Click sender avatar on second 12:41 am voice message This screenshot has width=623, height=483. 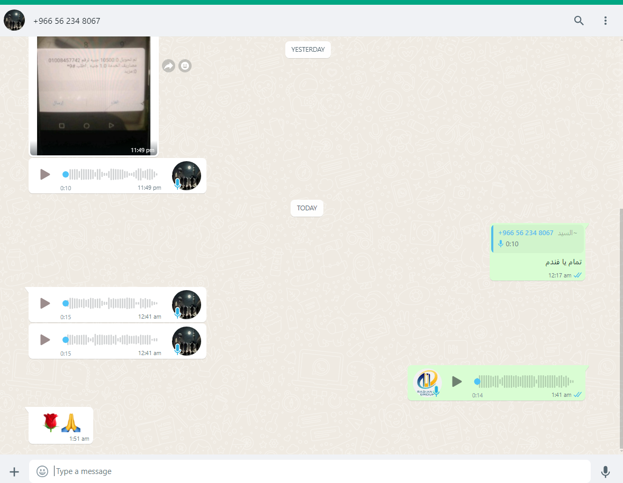[186, 341]
